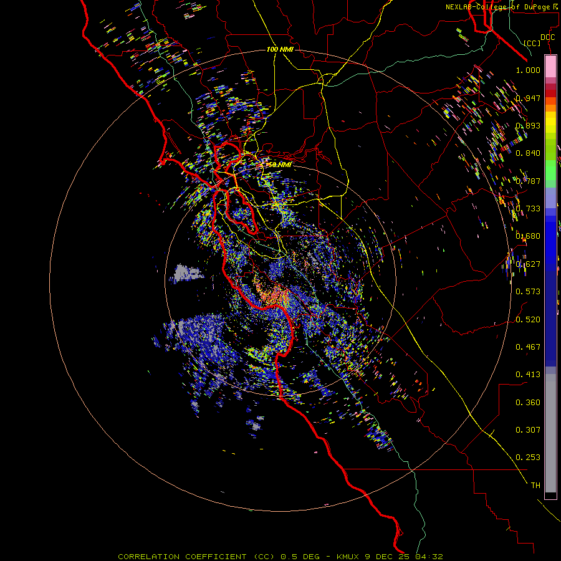The width and height of the screenshot is (561, 561).
Task: Pick the red swatch on the color bar
Action: (550, 93)
